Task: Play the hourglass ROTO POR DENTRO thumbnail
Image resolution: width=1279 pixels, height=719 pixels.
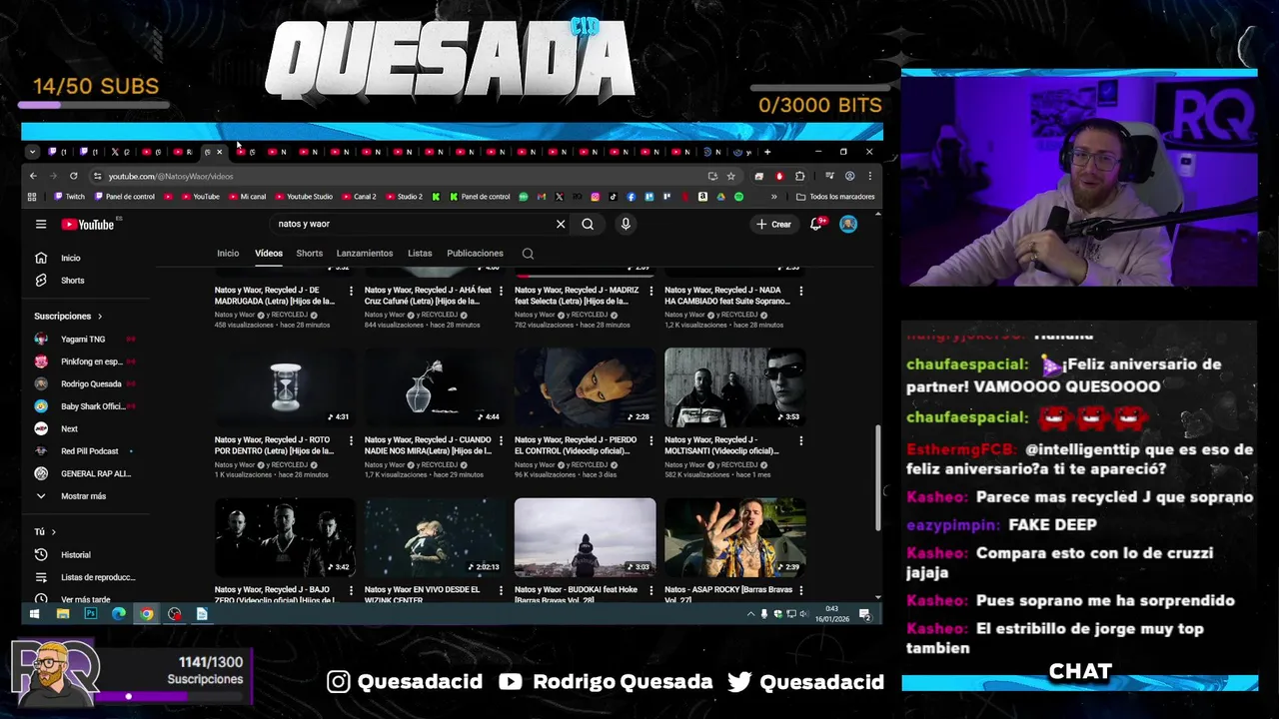Action: [x=285, y=387]
